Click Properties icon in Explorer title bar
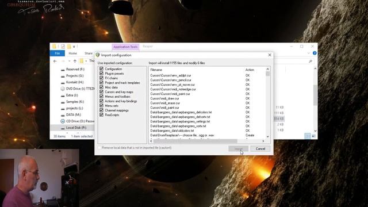Image resolution: width=368 pixels, height=207 pixels. point(63,47)
